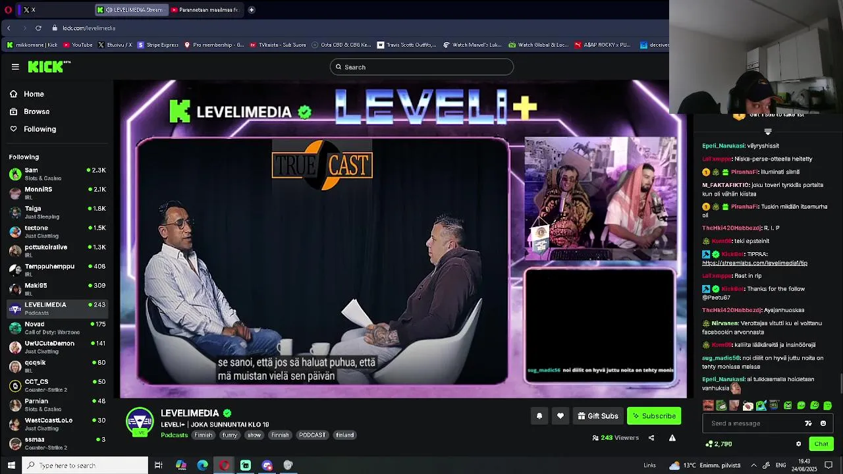The height and width of the screenshot is (474, 843).
Task: Click the chat text formatting icon
Action: [808, 423]
